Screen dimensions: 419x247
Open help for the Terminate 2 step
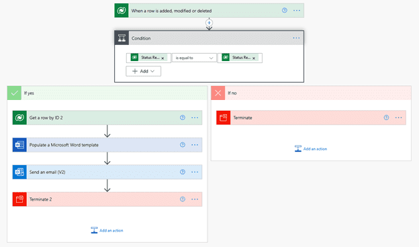[x=183, y=199]
